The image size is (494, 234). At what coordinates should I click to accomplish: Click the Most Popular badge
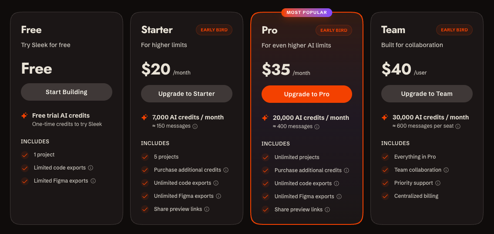(x=307, y=13)
